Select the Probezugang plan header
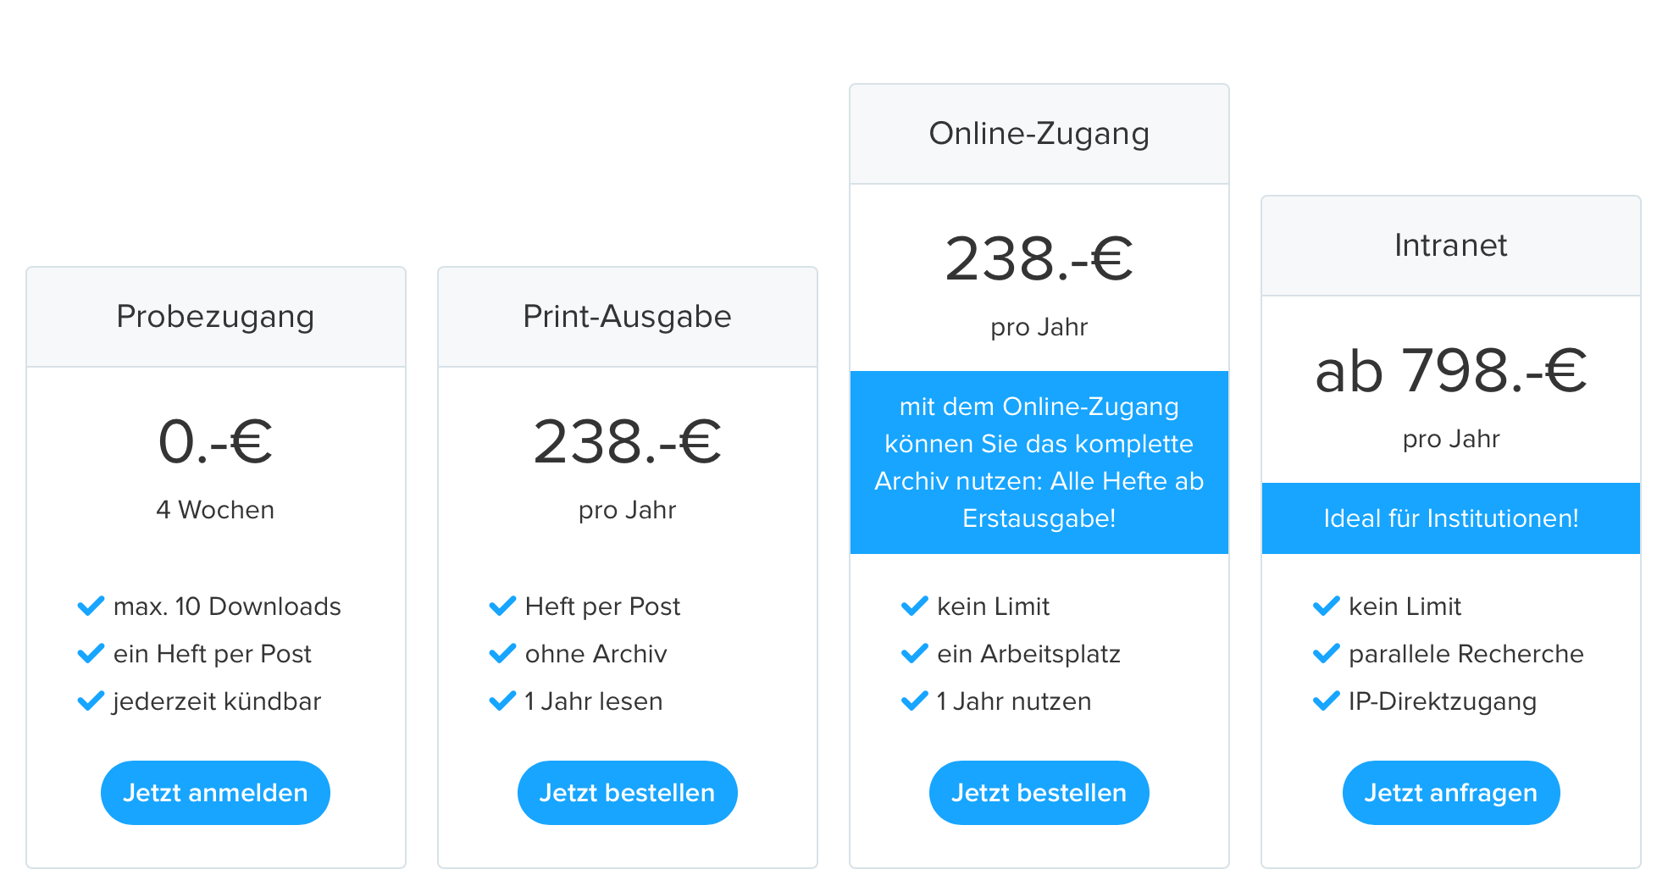 215,317
